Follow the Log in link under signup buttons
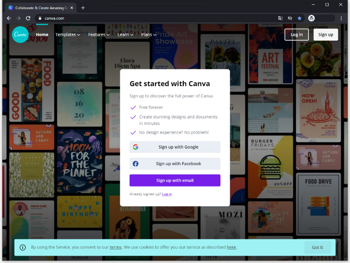 167,194
